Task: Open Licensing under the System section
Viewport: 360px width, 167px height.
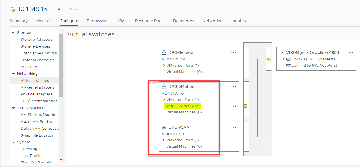Action: pyautogui.click(x=29, y=149)
